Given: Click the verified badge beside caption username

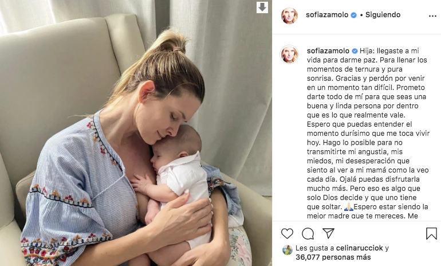Looking at the screenshot, I should click(355, 51).
